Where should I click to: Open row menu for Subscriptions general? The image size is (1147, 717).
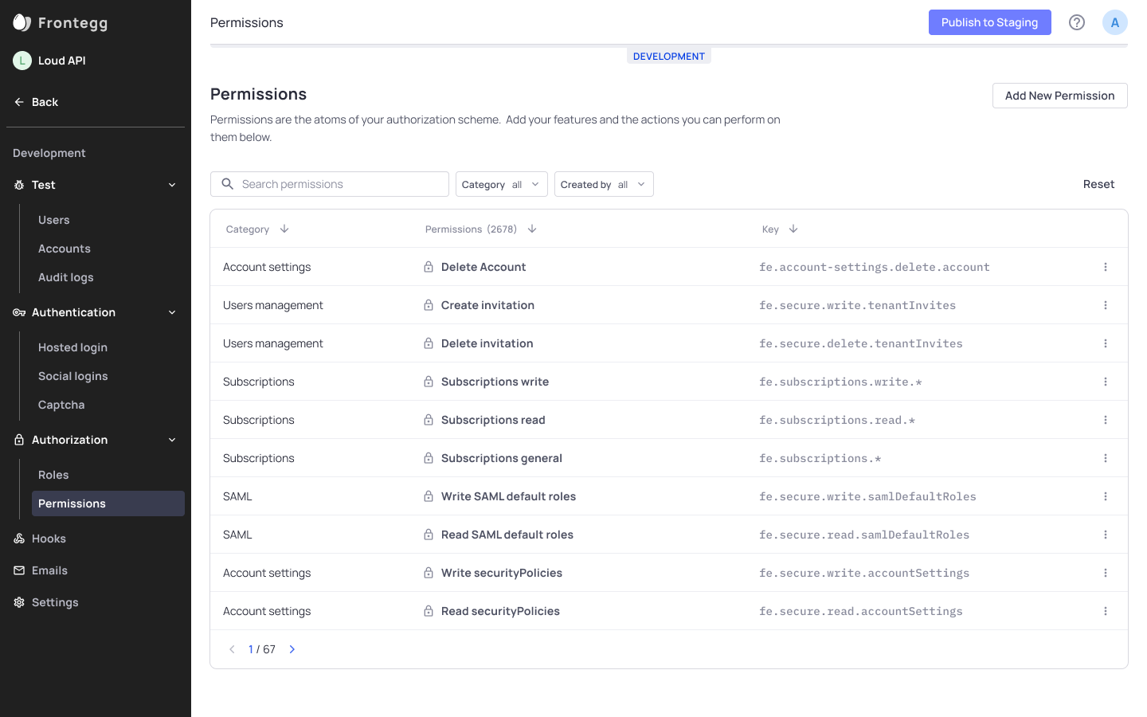click(1106, 458)
